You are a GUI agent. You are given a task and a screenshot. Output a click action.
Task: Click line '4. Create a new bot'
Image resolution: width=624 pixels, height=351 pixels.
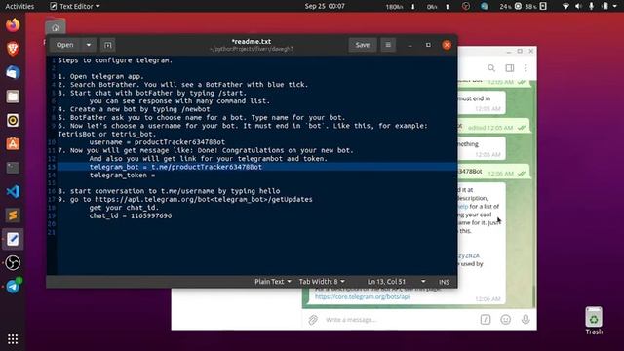134,109
